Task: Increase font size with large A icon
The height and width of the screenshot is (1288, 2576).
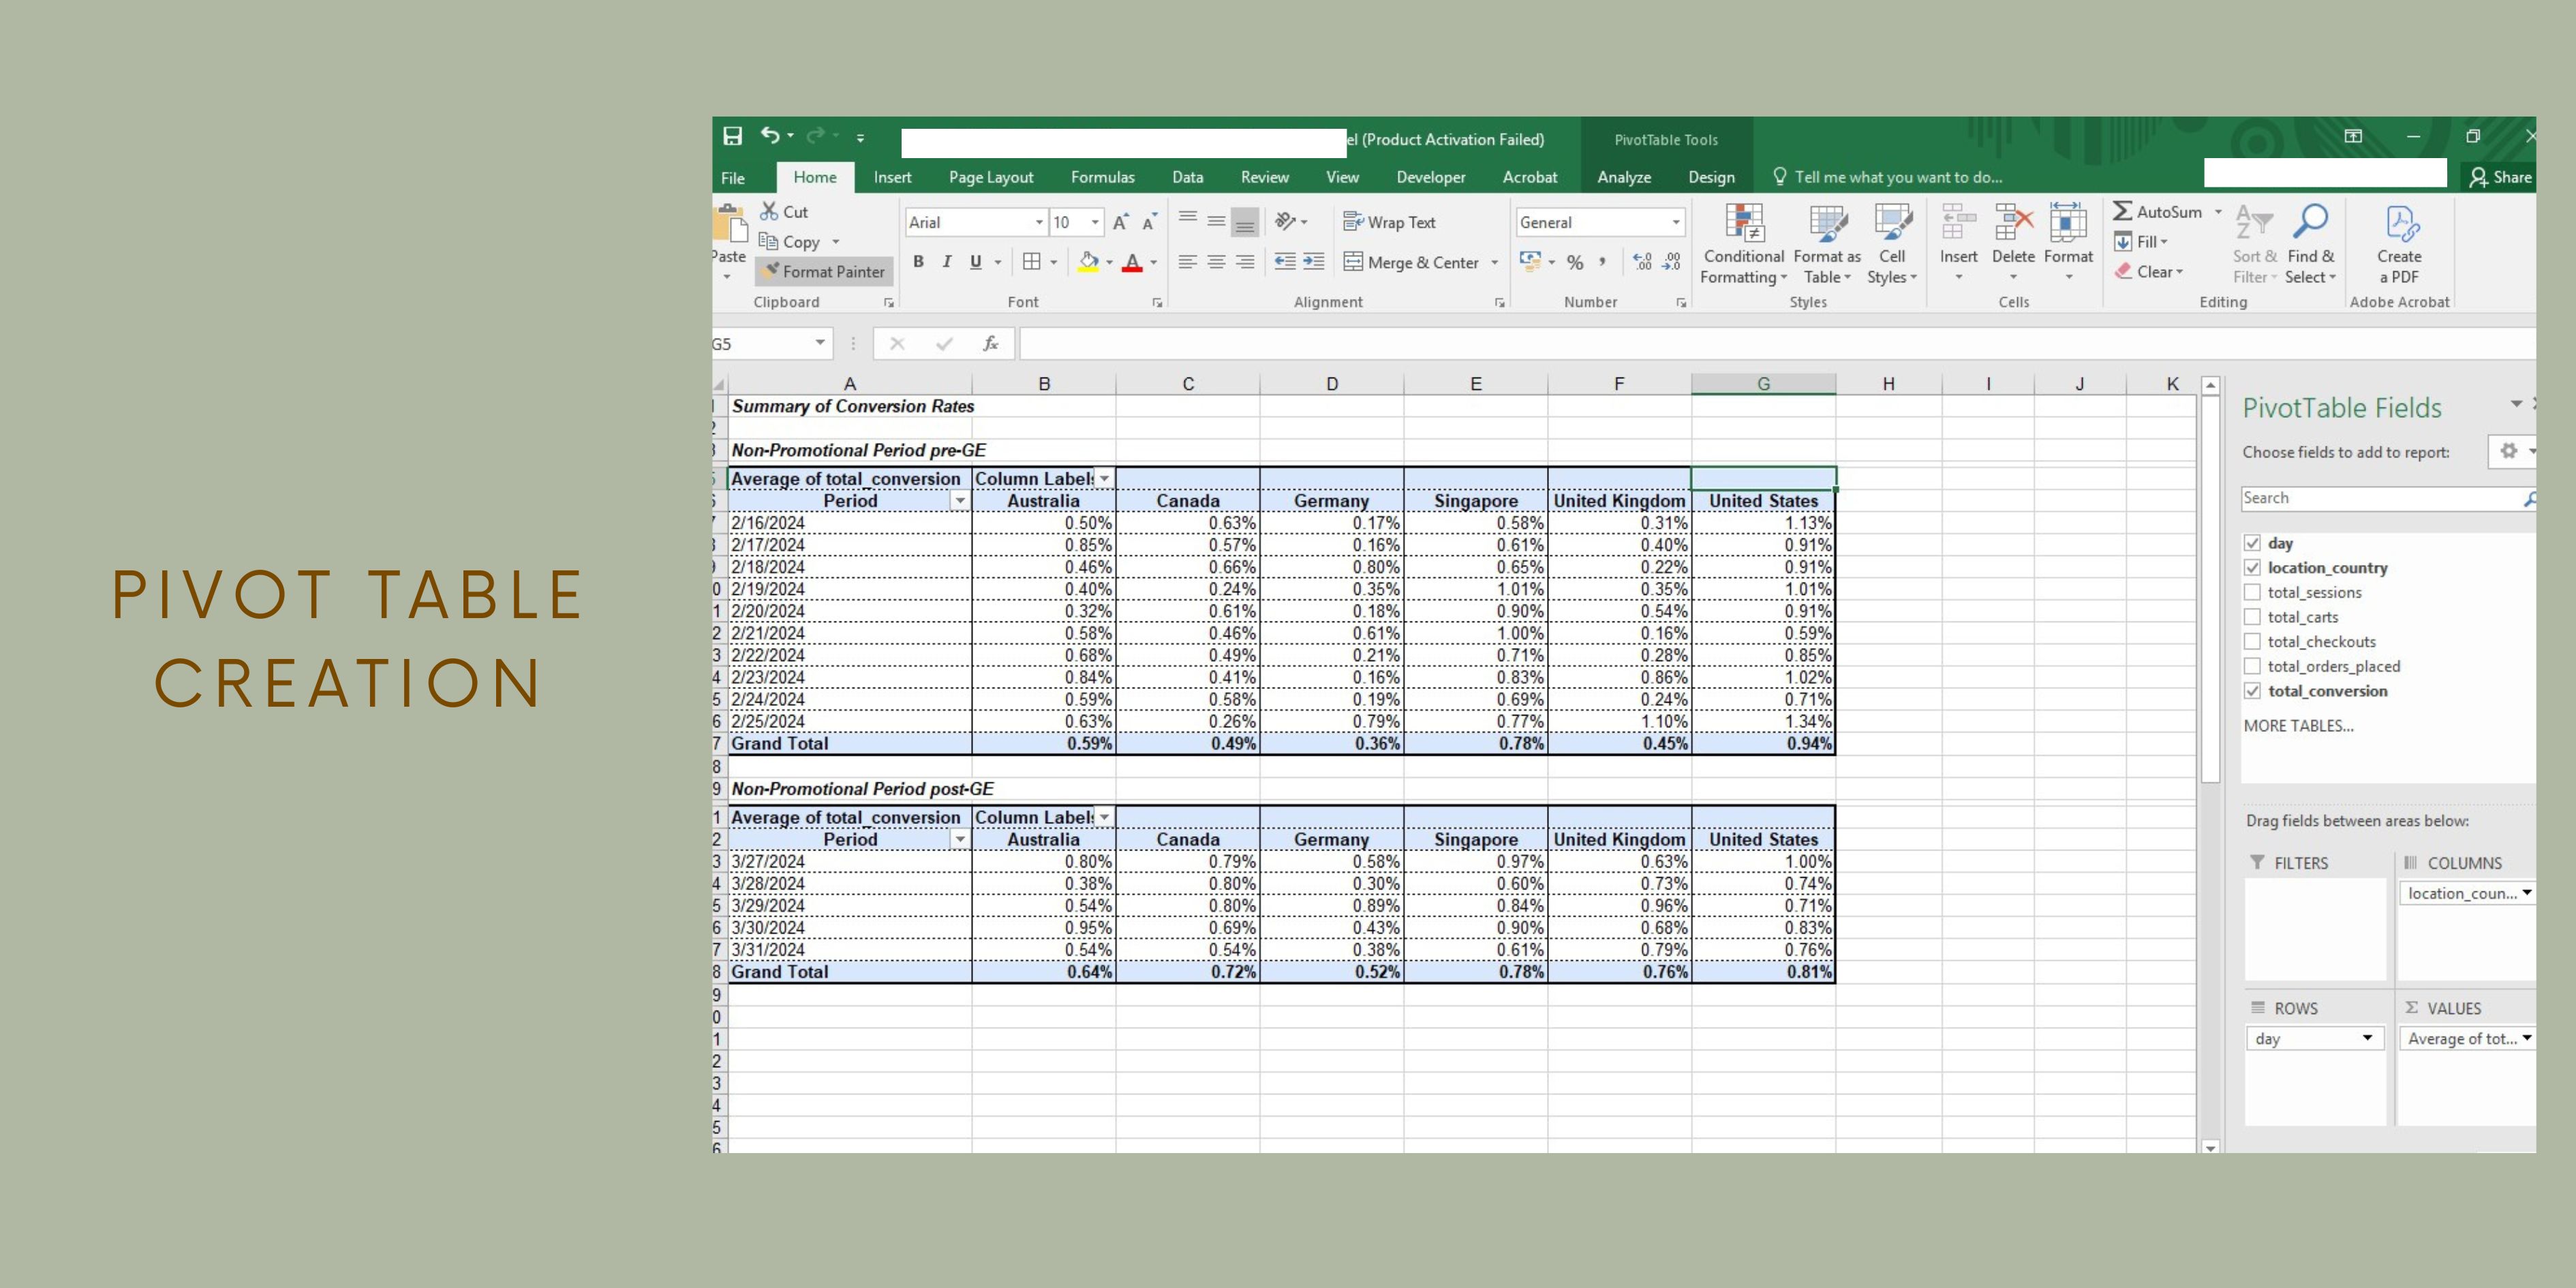Action: point(1120,222)
